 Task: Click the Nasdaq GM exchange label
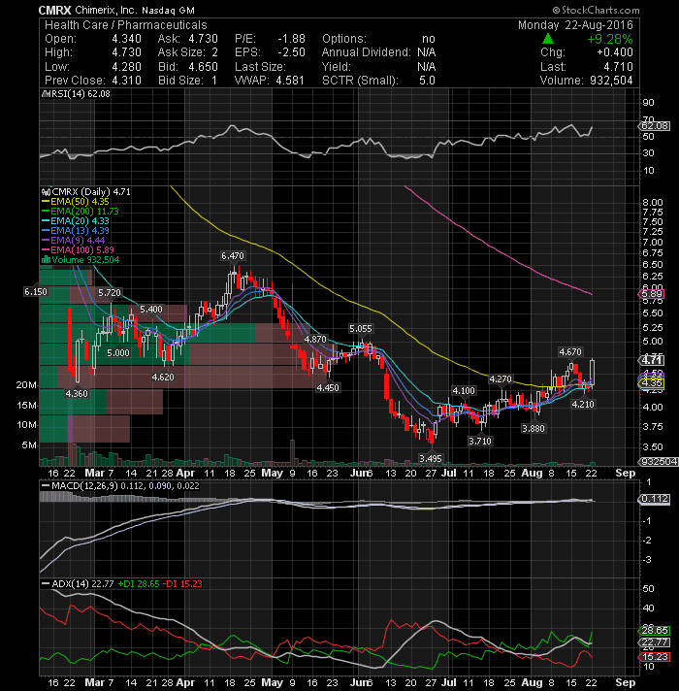168,10
